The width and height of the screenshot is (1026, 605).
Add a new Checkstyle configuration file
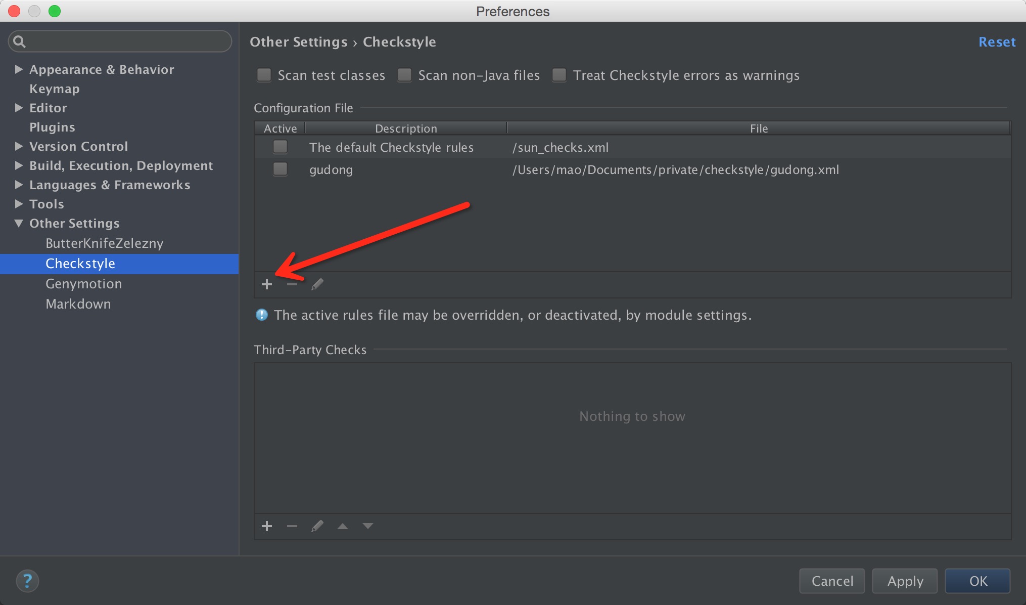tap(267, 284)
